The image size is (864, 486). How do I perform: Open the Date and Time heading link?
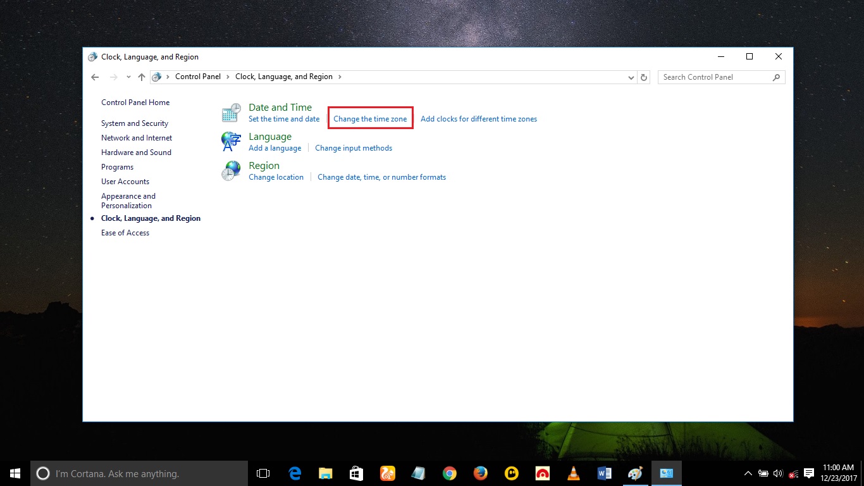tap(280, 108)
